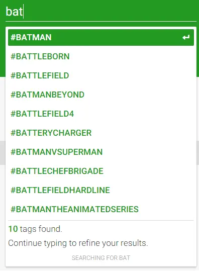
Task: Open the #BATTLEFIELDHARDLINE tag
Action: 101,190
